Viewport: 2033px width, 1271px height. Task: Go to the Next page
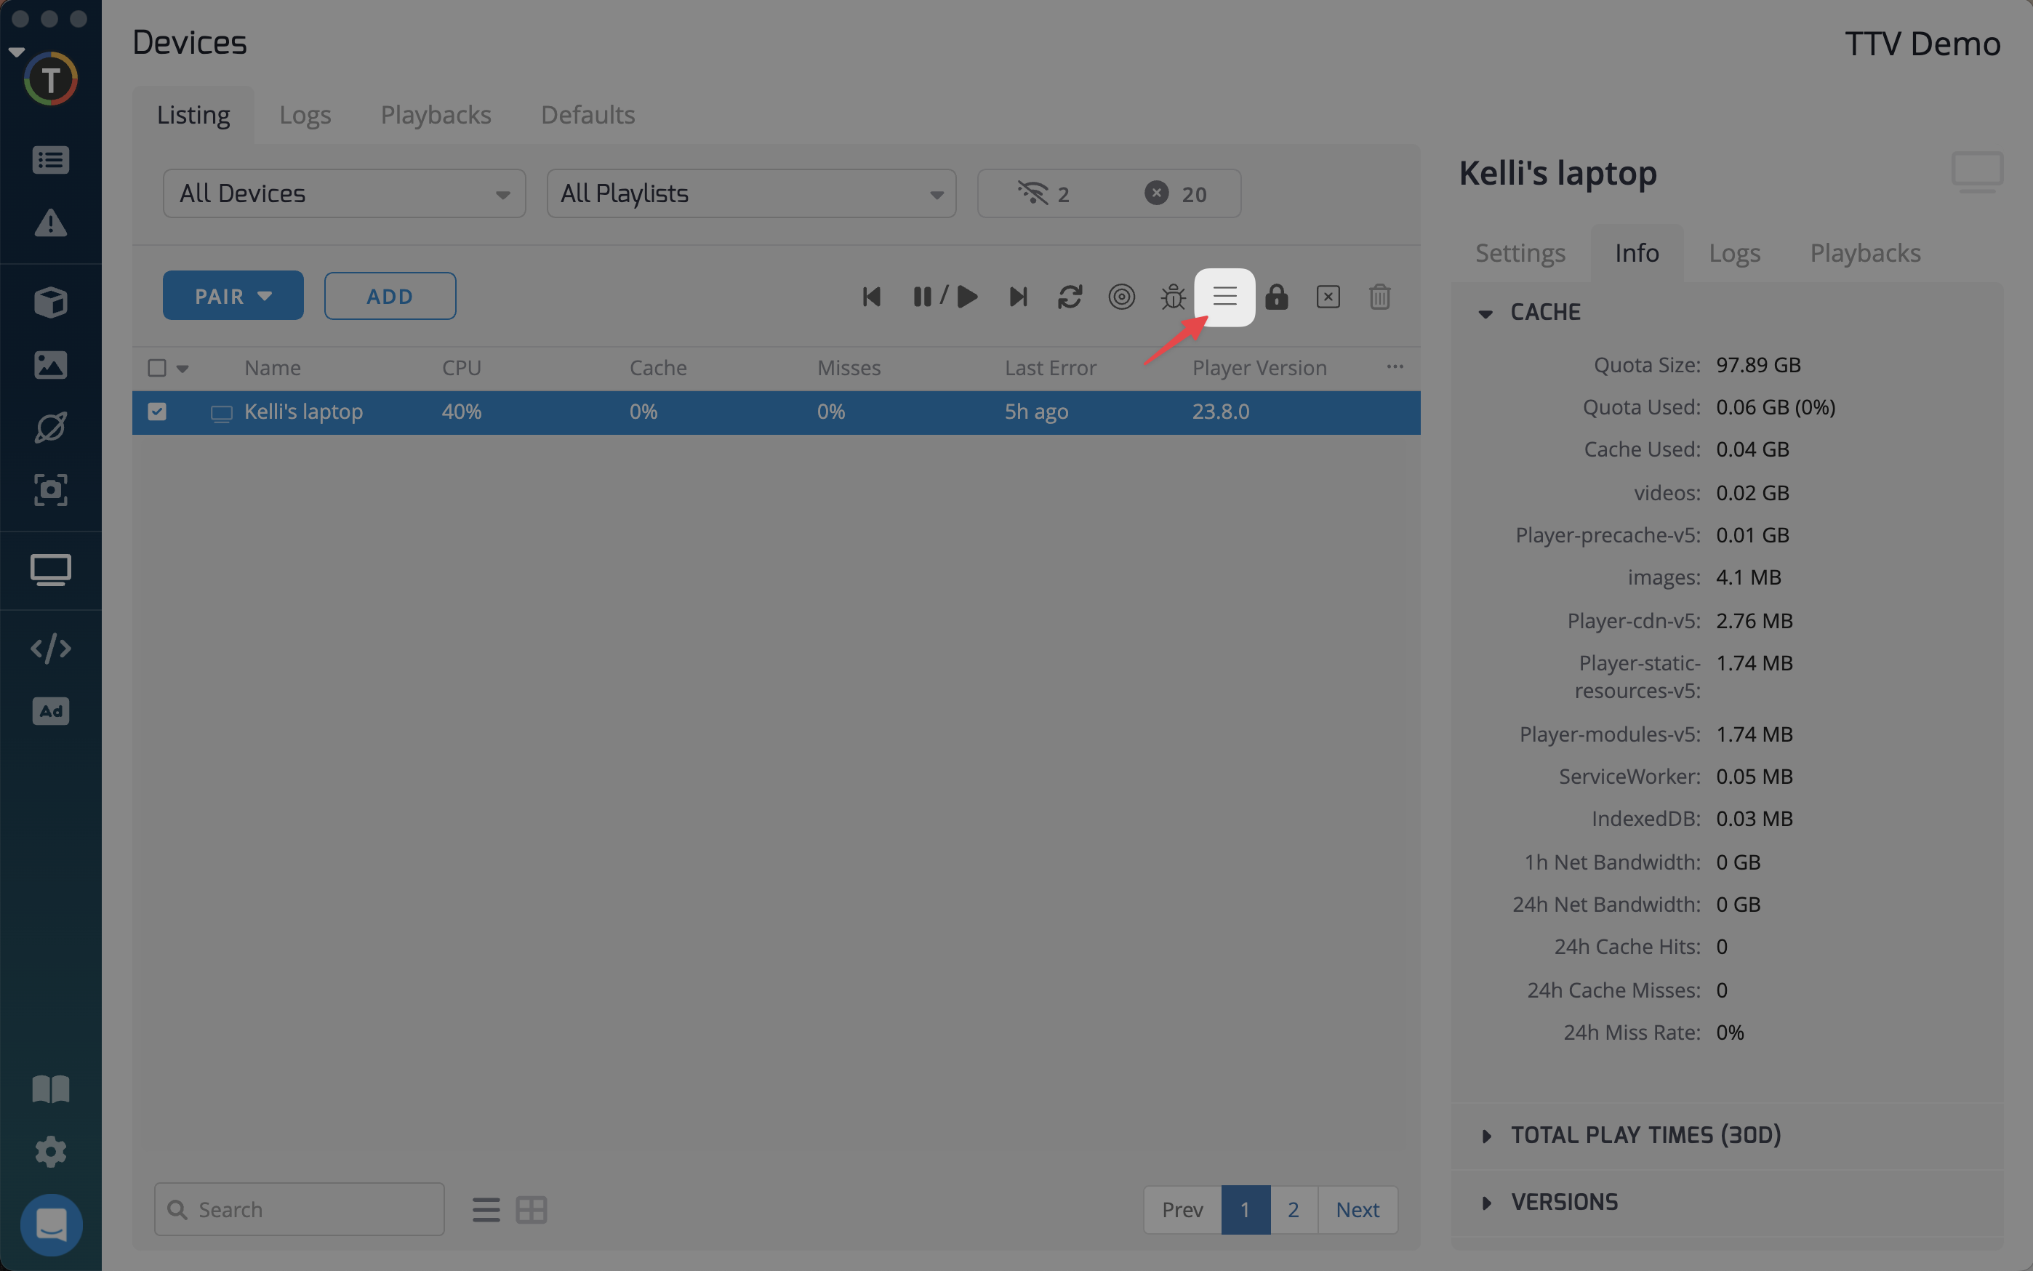click(1357, 1210)
